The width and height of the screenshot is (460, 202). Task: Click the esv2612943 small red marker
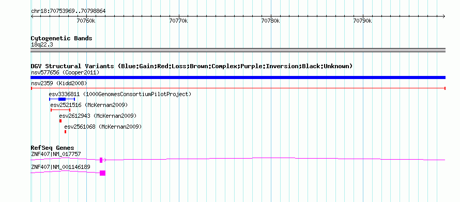[x=60, y=121]
